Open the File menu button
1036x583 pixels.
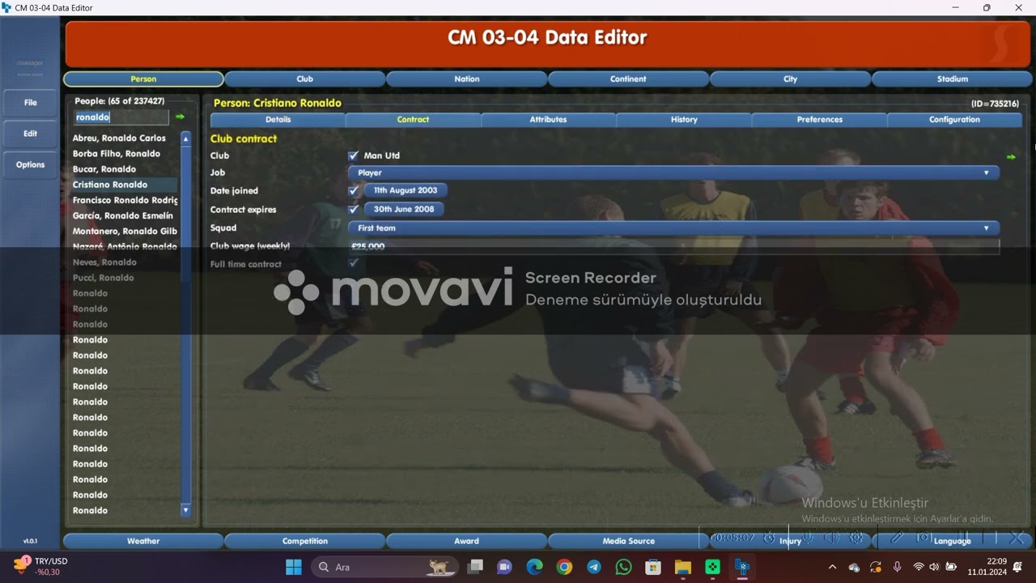pos(30,102)
